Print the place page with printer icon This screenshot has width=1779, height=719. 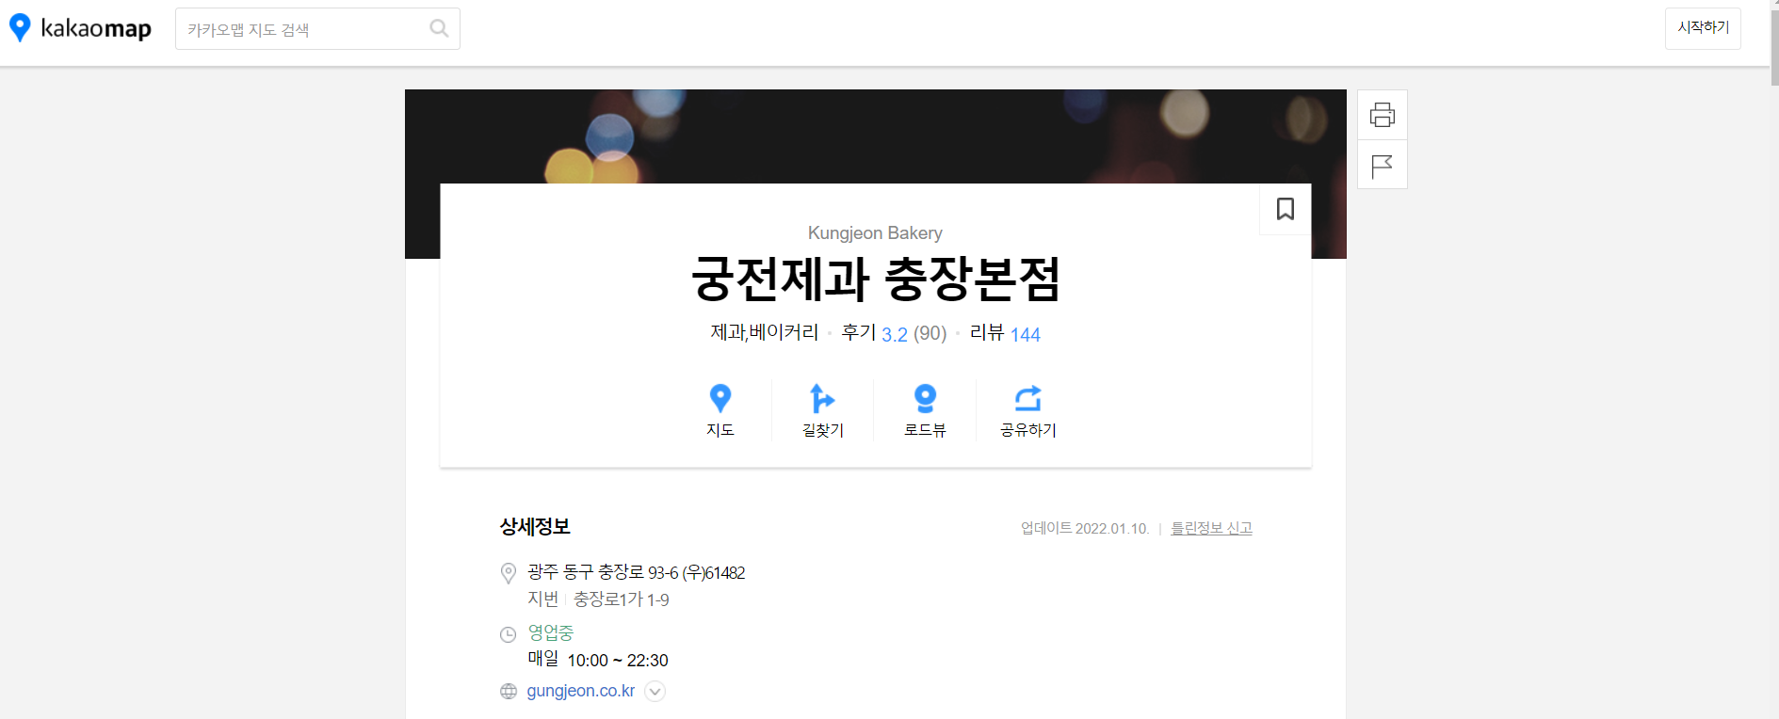pyautogui.click(x=1383, y=115)
